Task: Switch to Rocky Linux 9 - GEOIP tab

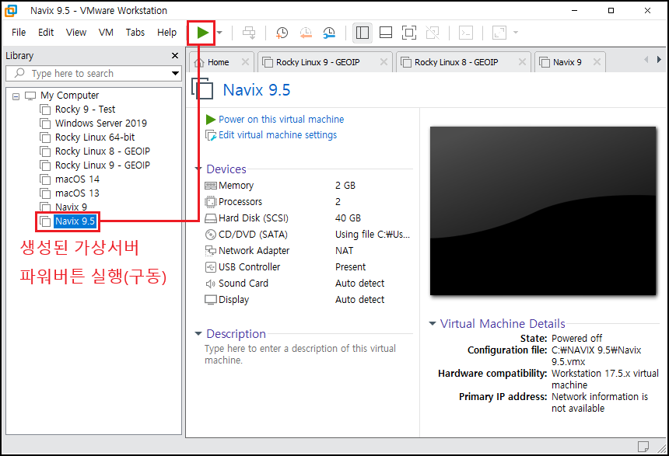Action: [x=317, y=62]
